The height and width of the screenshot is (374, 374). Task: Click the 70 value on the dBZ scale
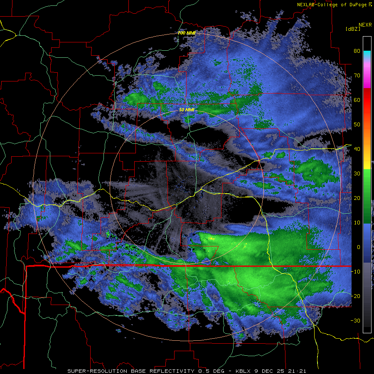click(x=357, y=76)
